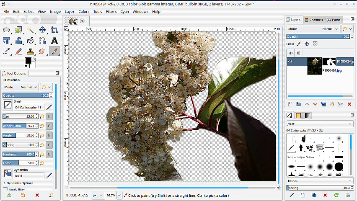The image size is (357, 201).
Task: Hide the top P1050424.jpg layer
Action: [291, 62]
